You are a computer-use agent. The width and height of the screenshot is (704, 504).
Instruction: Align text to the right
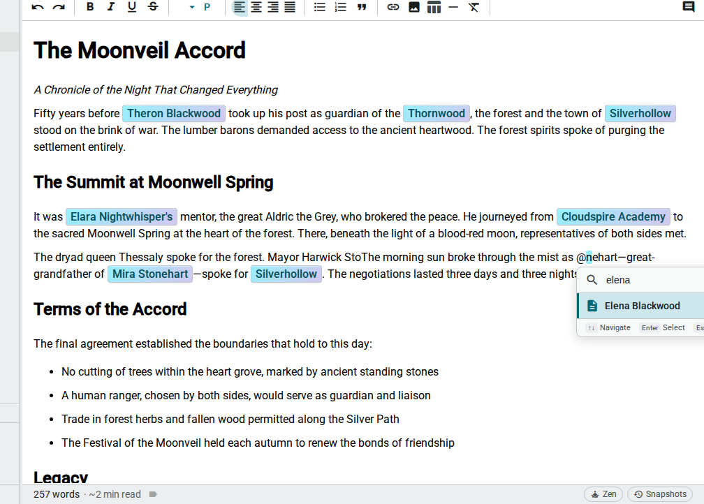click(273, 7)
